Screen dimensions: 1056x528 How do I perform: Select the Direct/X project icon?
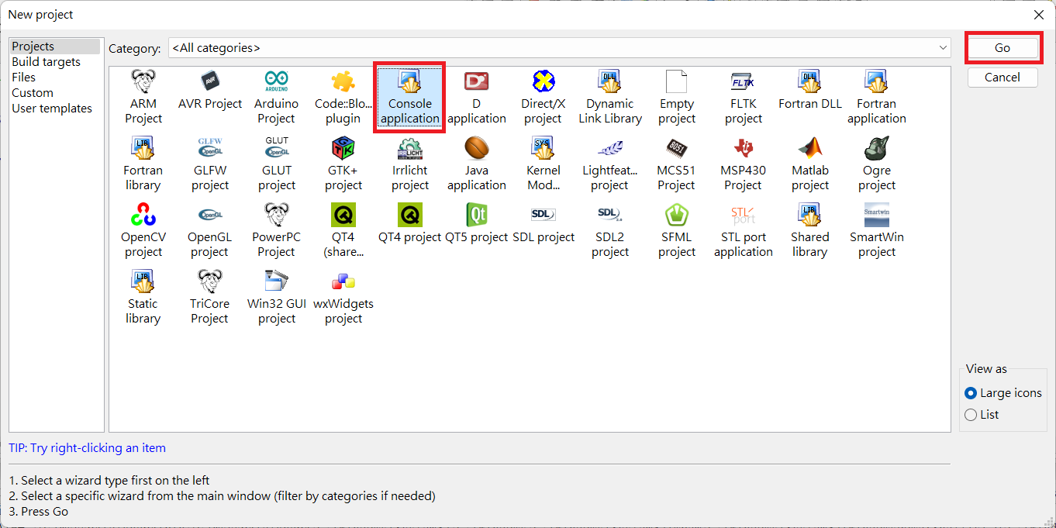543,82
